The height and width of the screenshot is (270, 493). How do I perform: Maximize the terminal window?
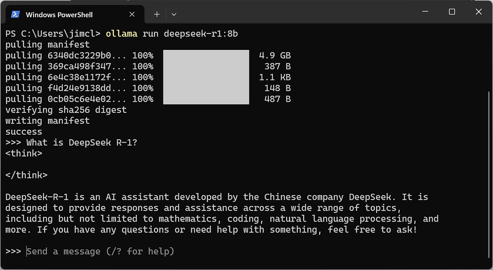click(451, 12)
